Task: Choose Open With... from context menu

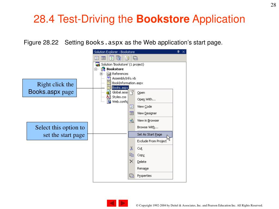Action: 150,99
